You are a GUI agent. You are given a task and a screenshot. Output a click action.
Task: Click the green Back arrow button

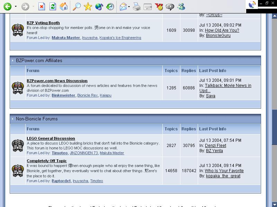(x=7, y=7)
